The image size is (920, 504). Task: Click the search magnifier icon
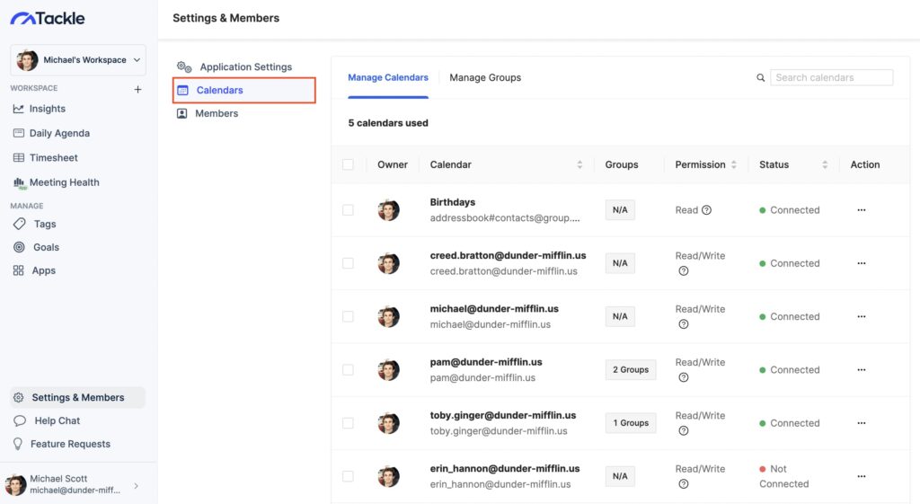pos(760,77)
